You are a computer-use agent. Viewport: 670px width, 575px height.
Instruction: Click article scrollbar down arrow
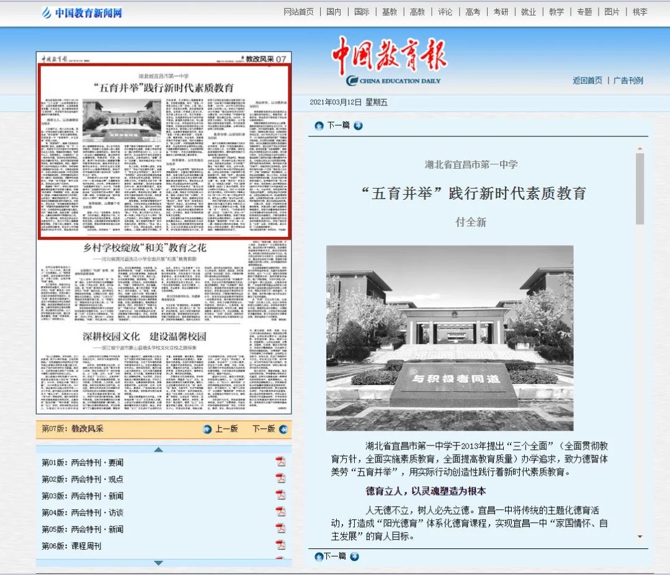[640, 537]
